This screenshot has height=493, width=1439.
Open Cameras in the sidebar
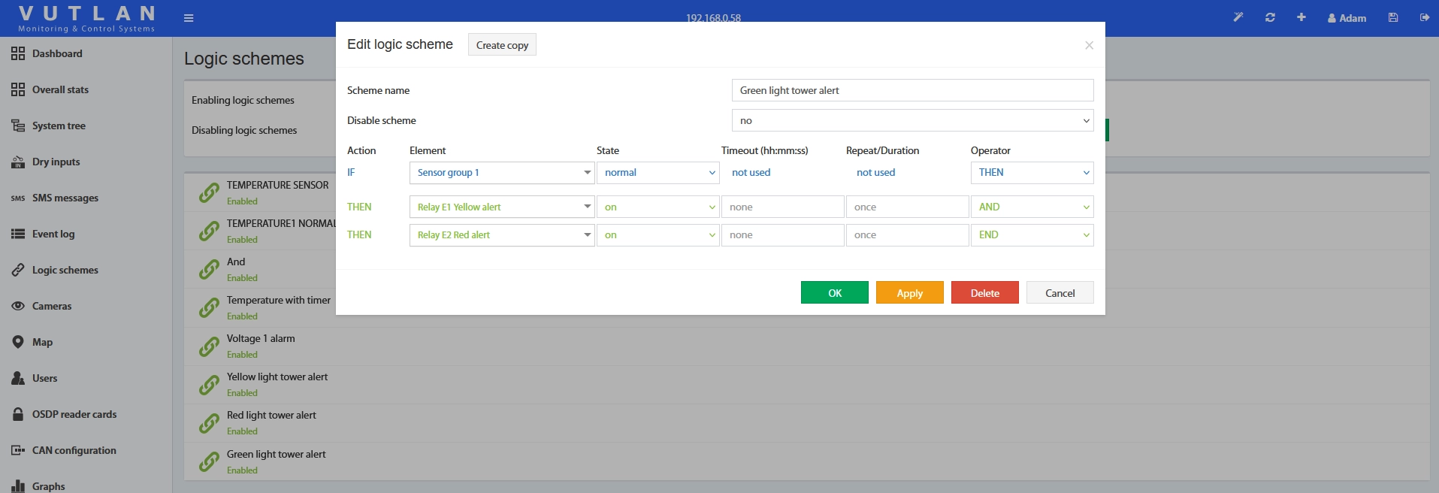click(52, 306)
